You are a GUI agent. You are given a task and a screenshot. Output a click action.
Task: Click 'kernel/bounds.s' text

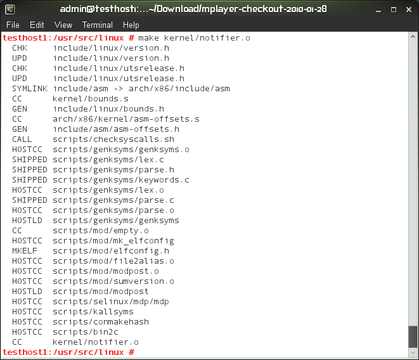tap(91, 99)
